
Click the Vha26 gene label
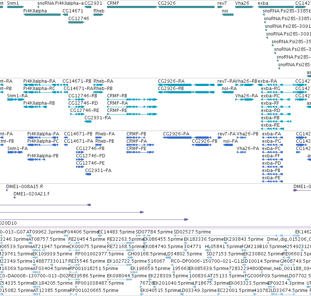point(242,3)
